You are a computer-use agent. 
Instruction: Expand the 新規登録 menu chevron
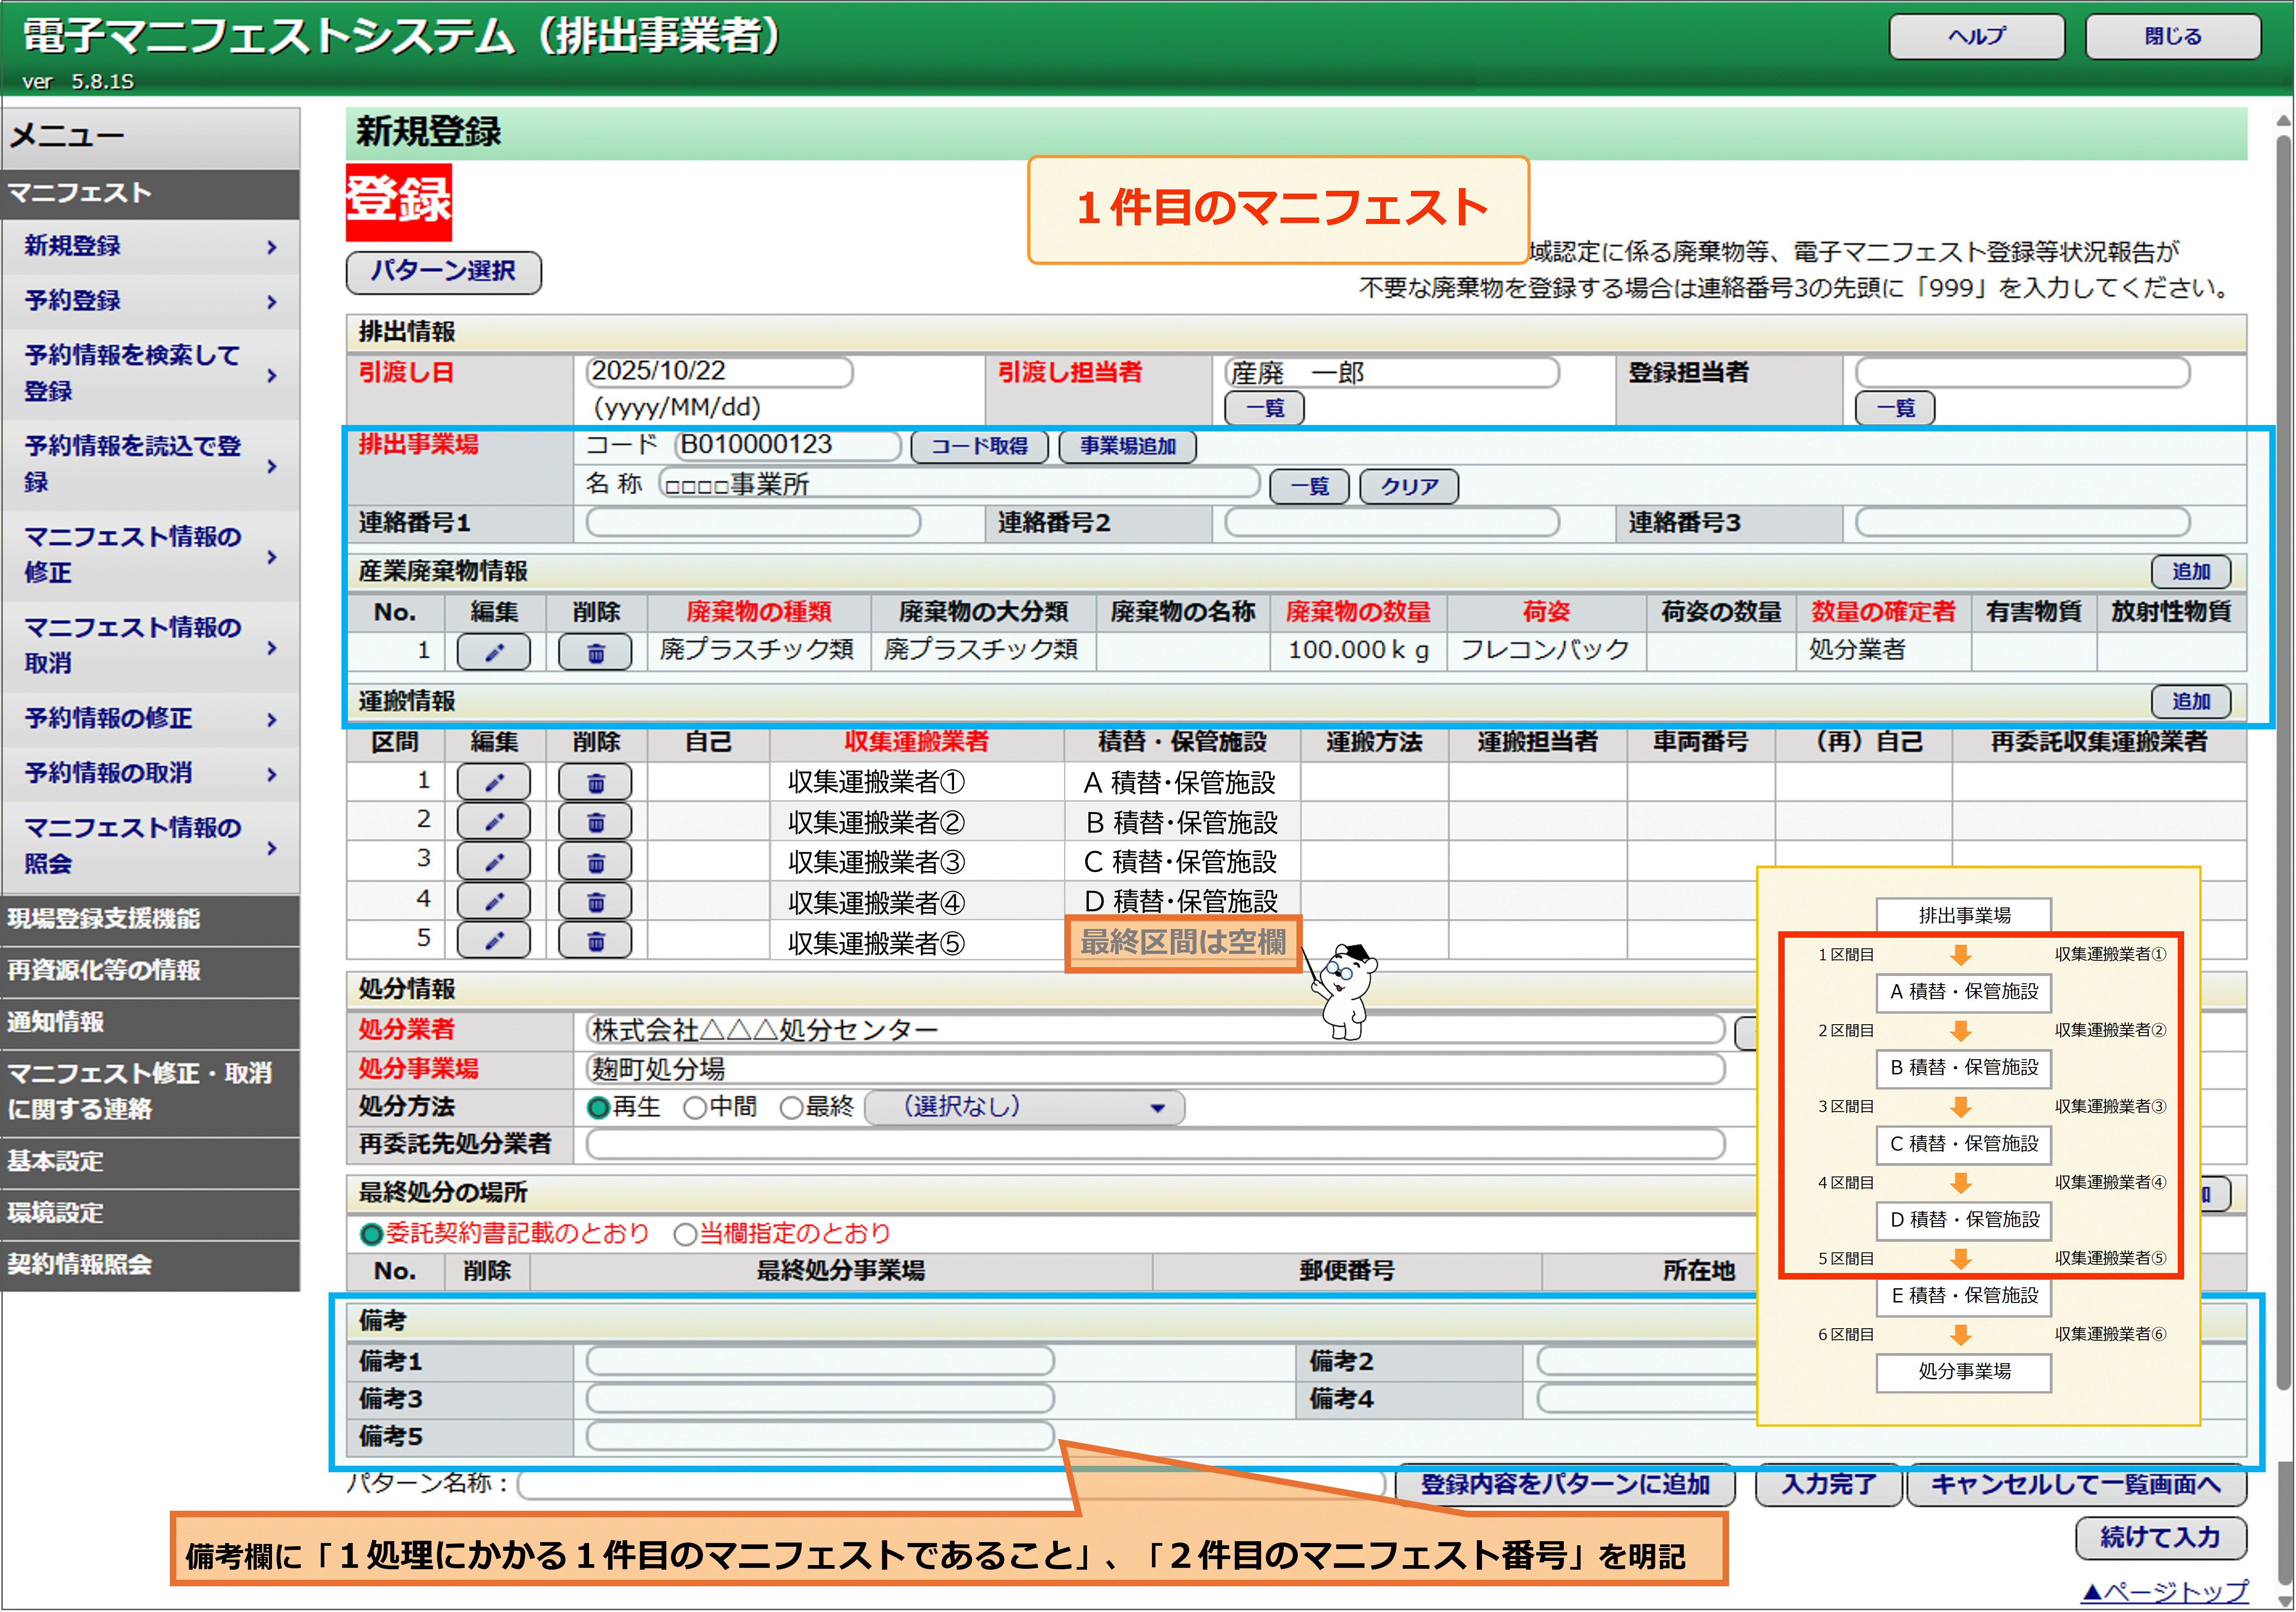272,247
